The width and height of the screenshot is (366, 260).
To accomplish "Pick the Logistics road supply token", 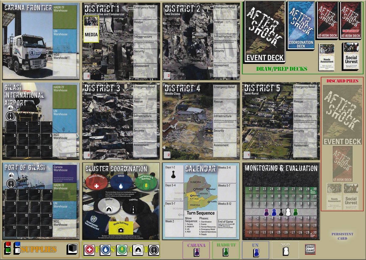I will point(153,250).
